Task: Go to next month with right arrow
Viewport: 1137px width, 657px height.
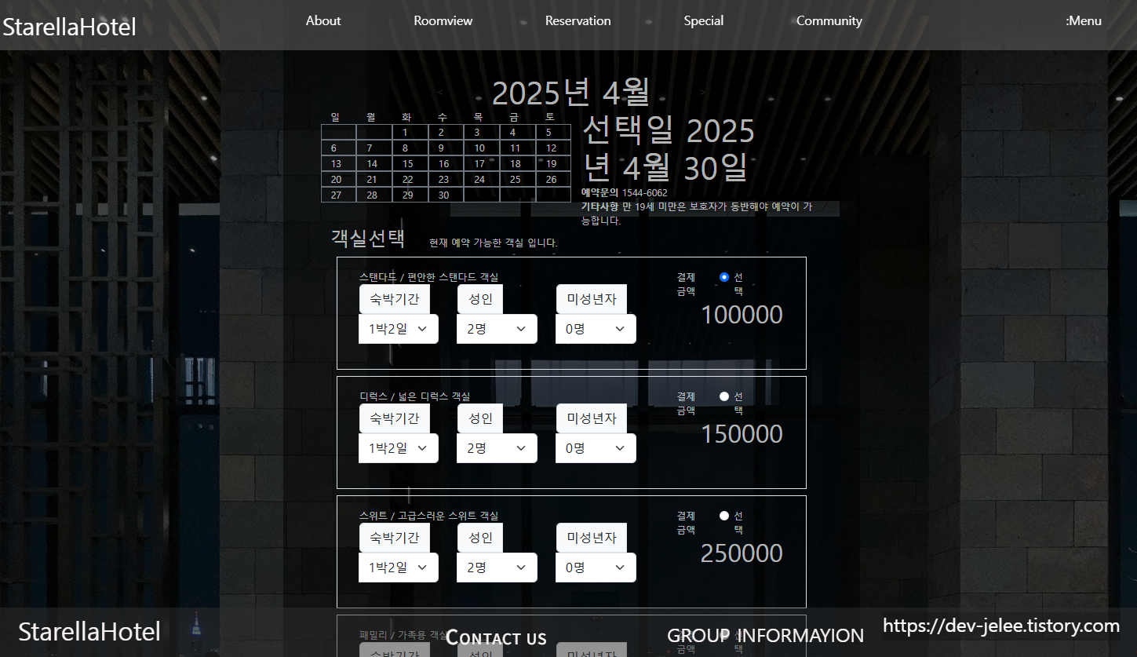Action: click(702, 93)
